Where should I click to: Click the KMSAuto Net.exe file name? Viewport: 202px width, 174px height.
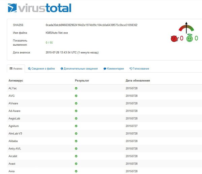57,33
